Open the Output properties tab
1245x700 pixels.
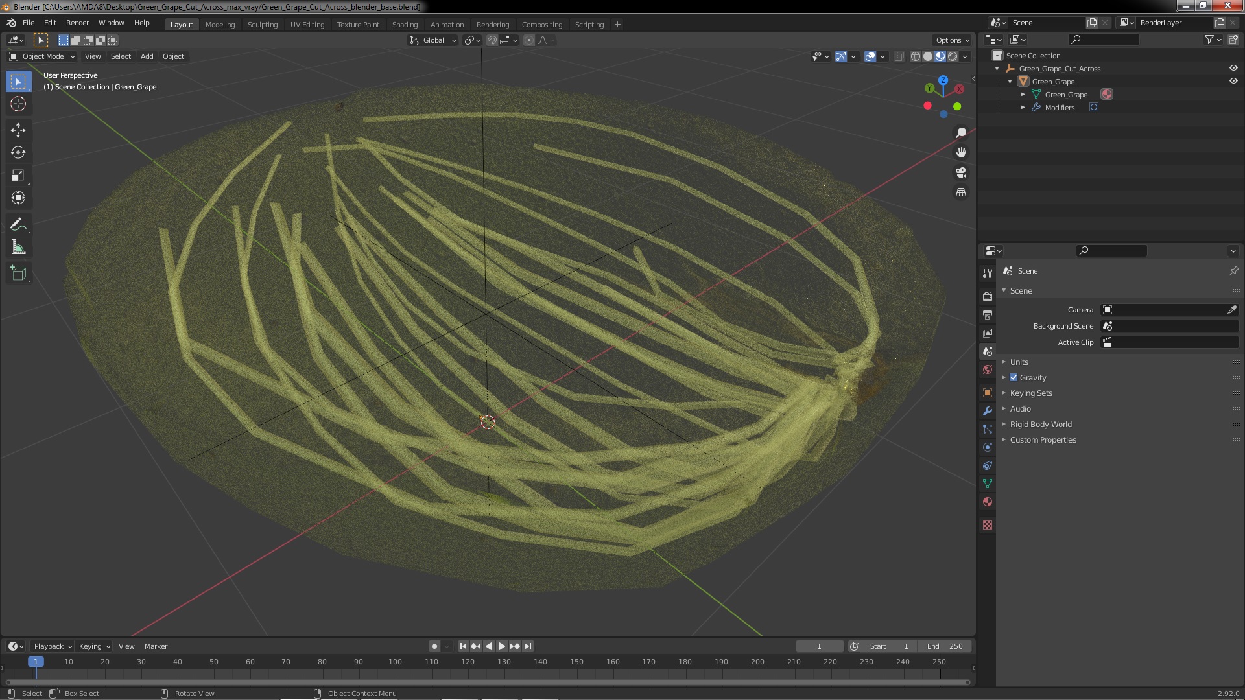988,314
